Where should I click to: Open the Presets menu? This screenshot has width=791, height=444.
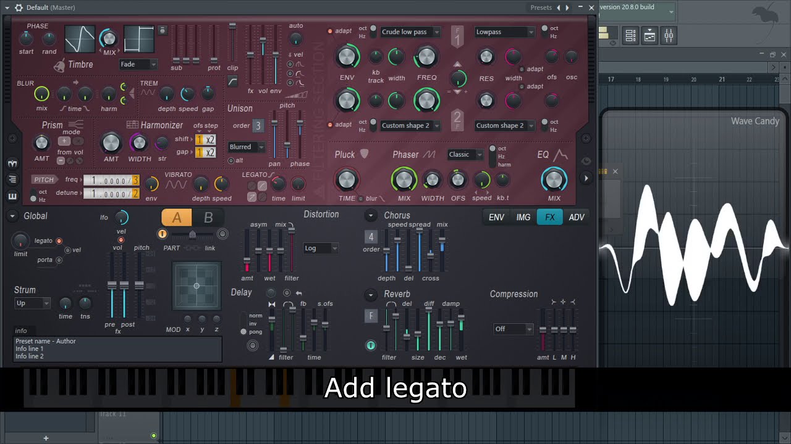541,7
